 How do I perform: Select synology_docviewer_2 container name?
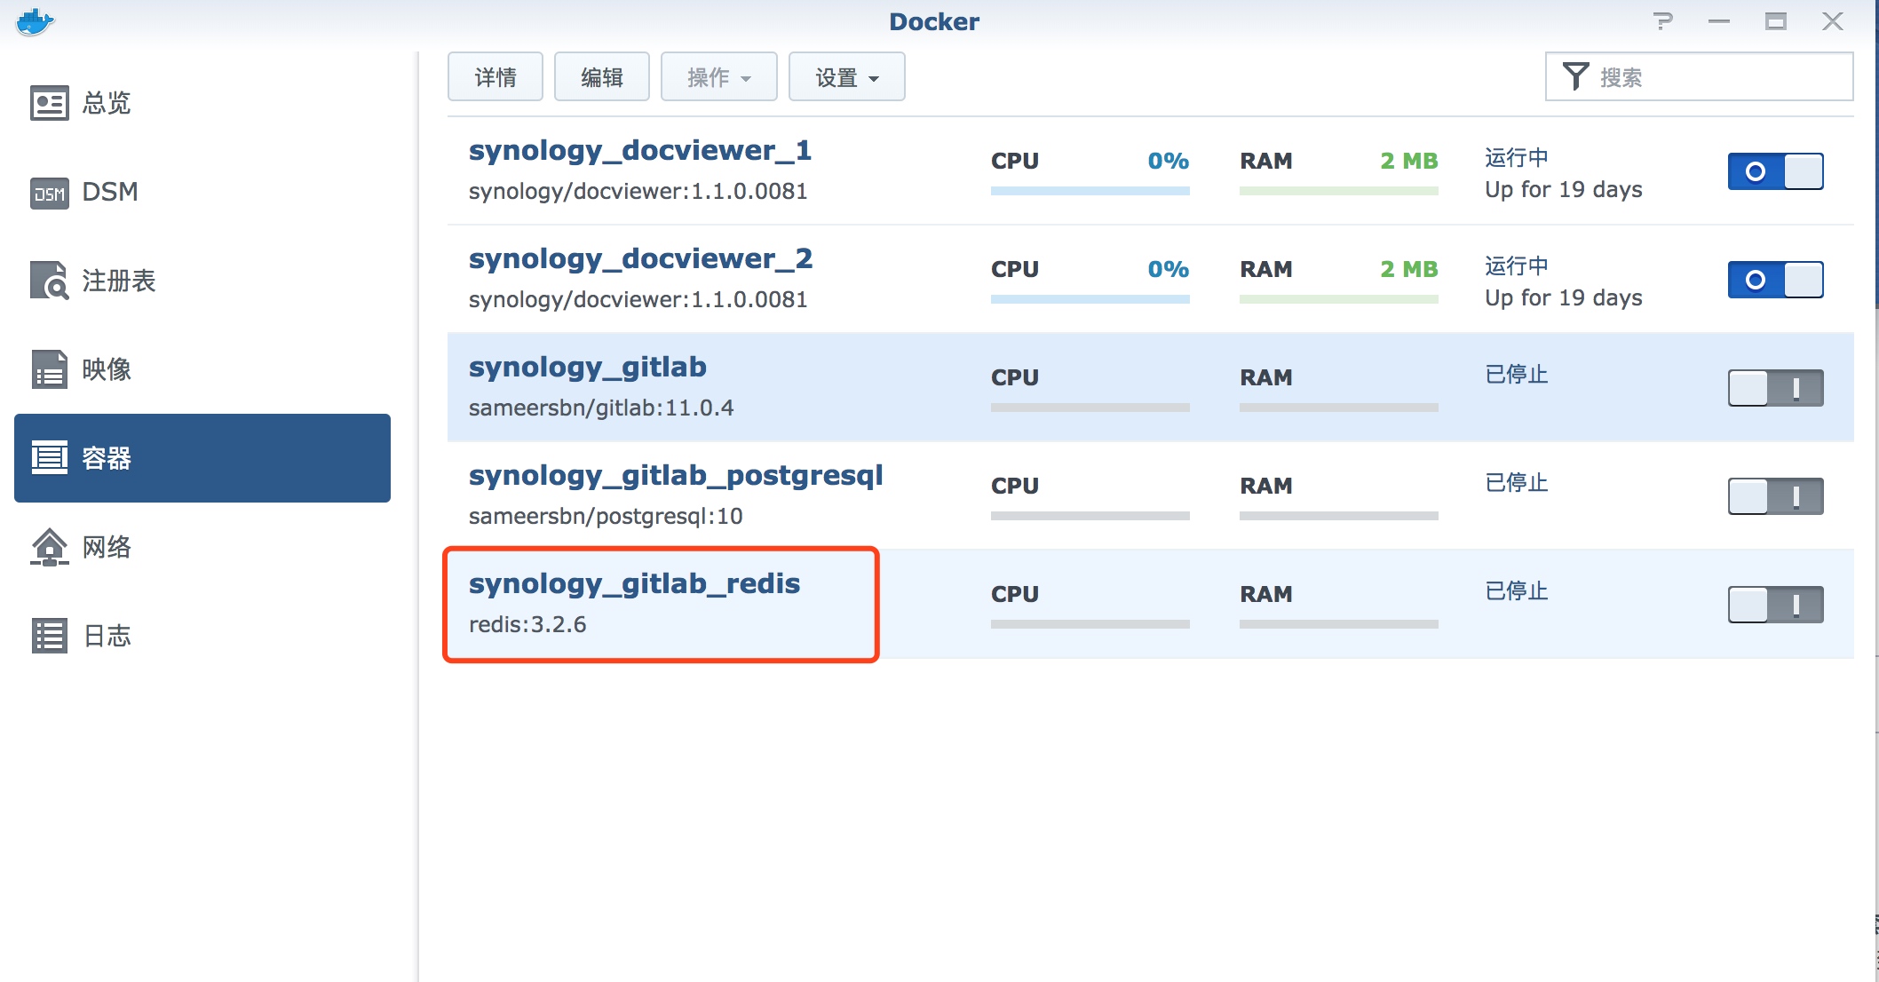click(640, 259)
